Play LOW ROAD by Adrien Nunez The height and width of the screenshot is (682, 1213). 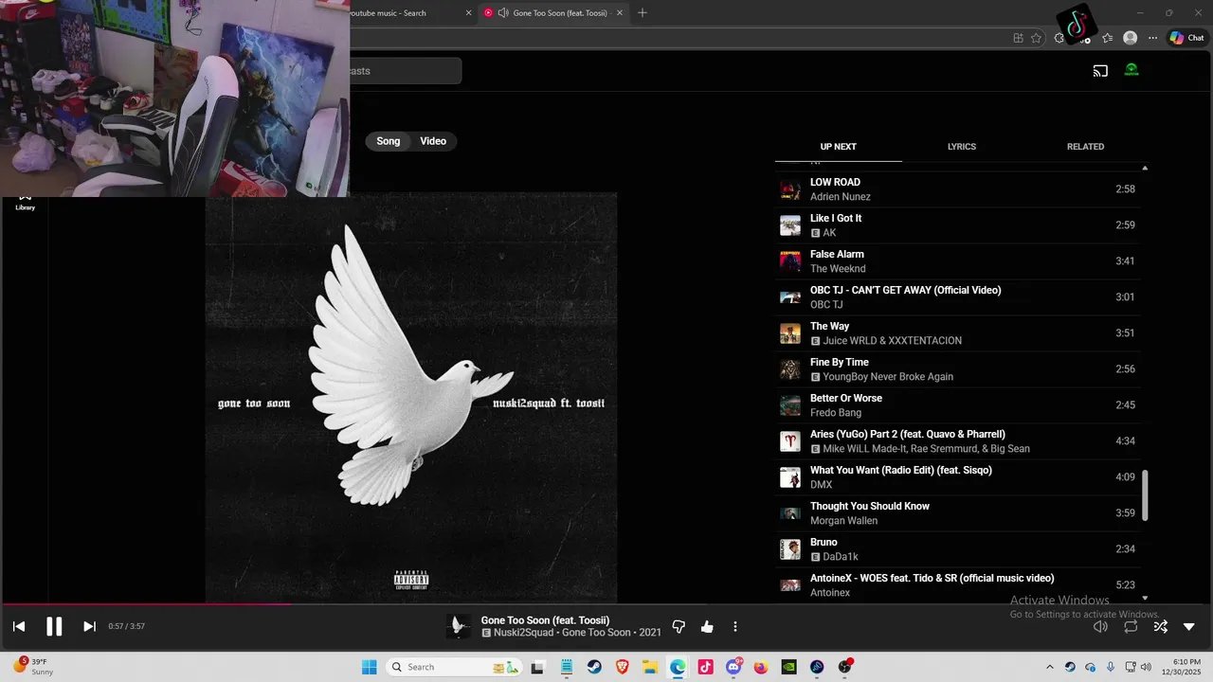957,189
